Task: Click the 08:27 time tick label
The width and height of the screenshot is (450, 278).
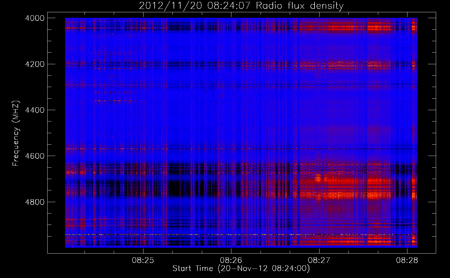Action: (319, 260)
